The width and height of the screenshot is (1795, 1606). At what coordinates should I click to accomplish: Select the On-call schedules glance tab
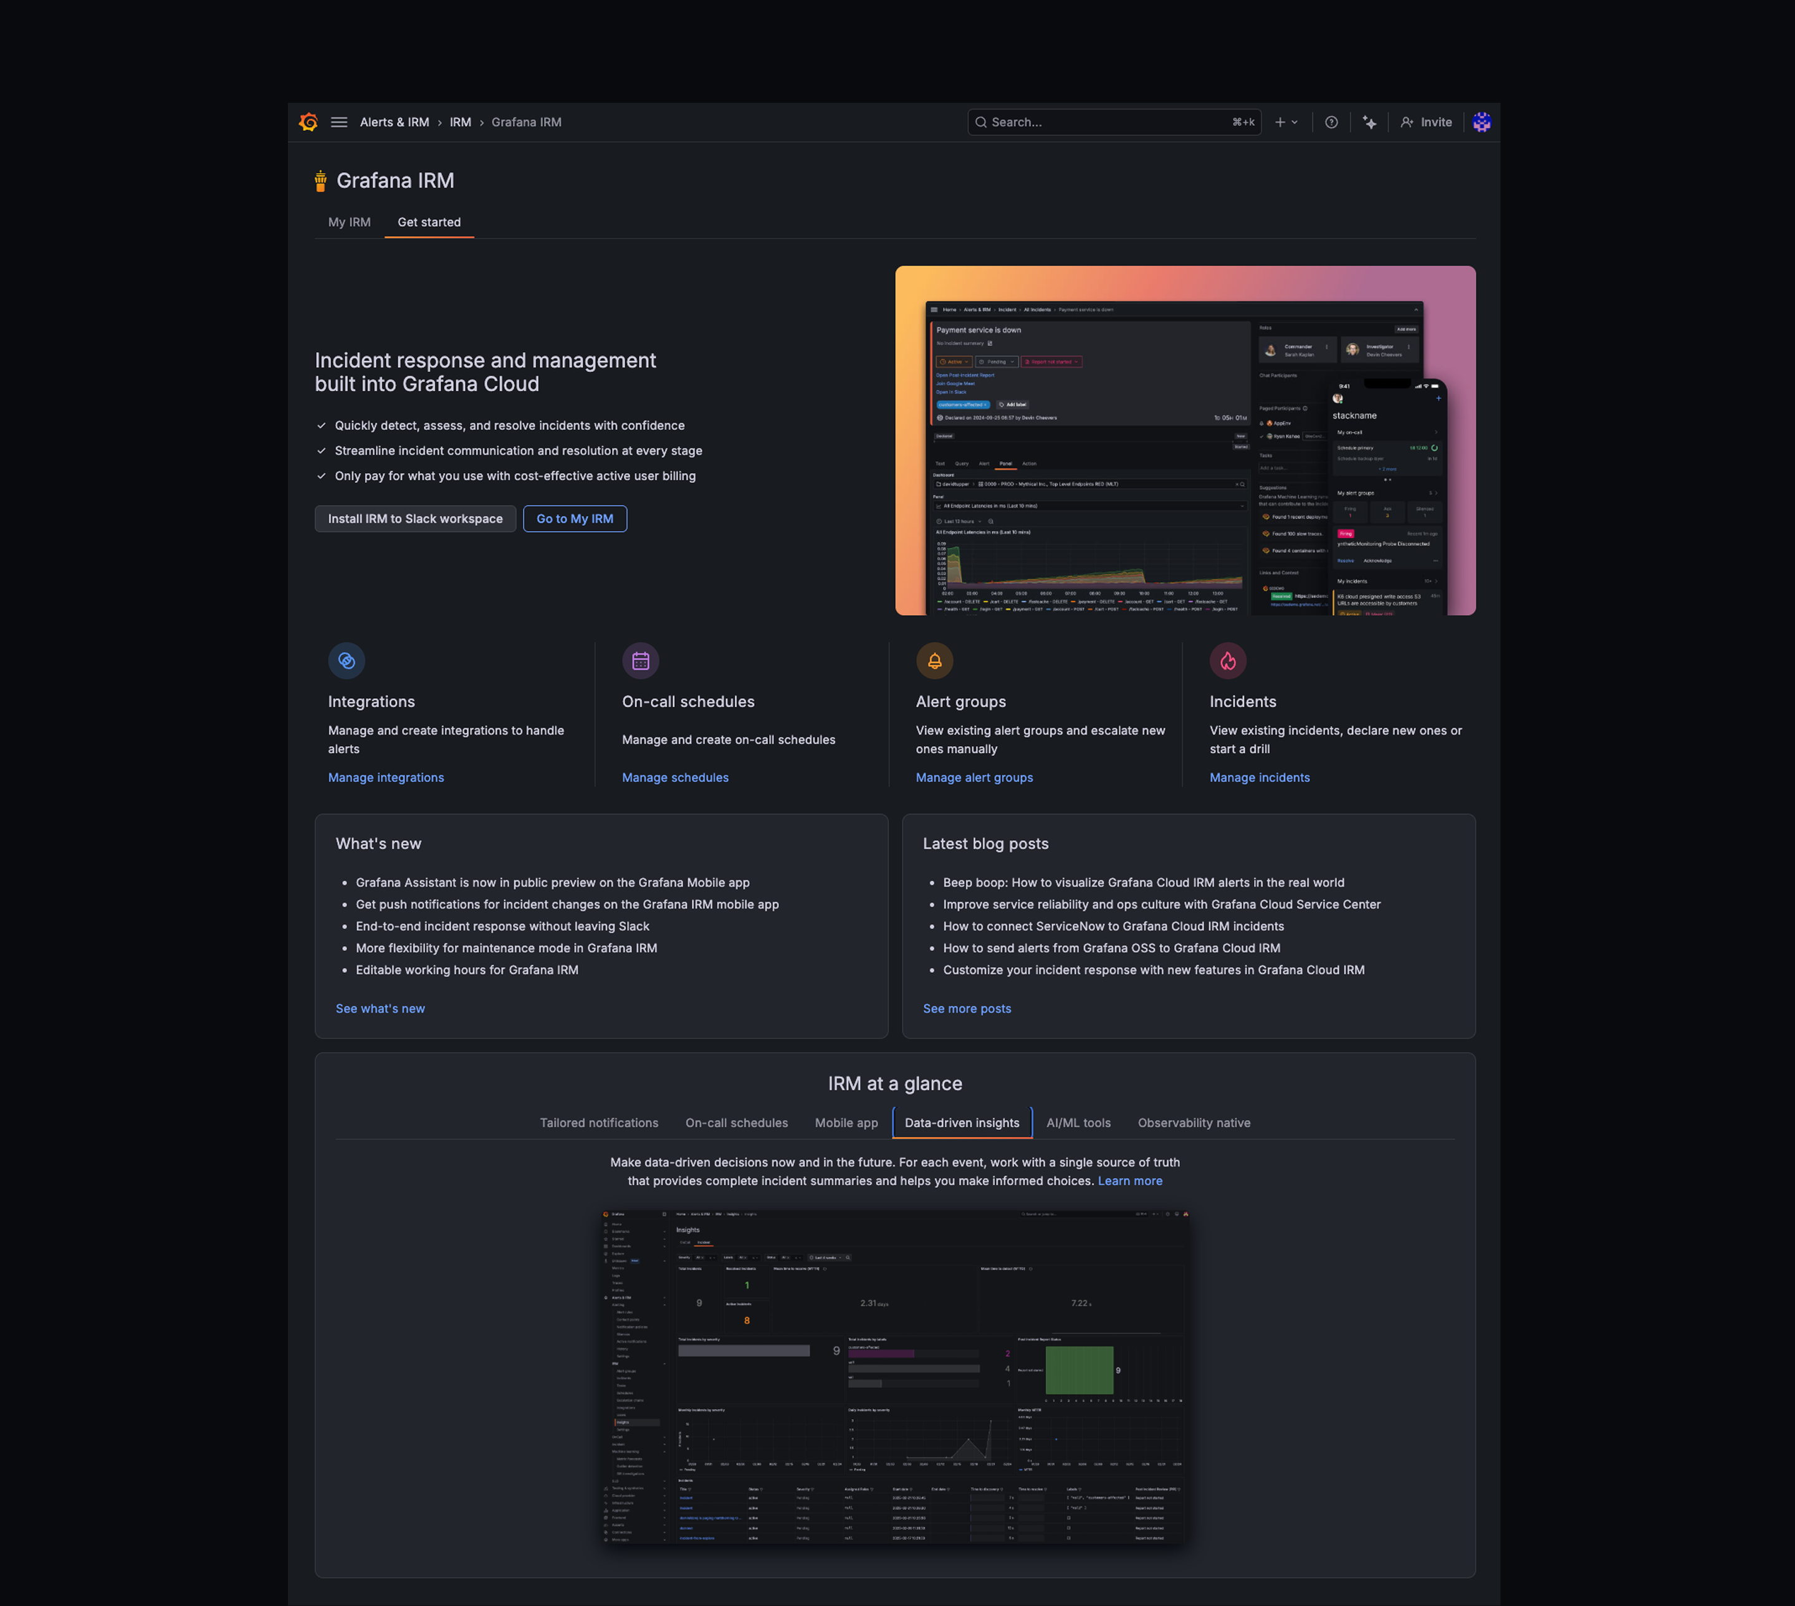(x=736, y=1122)
